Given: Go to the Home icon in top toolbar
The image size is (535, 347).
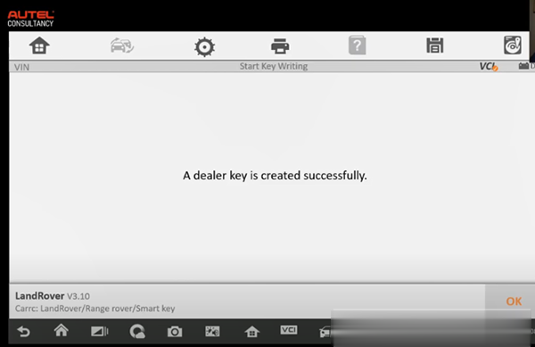Looking at the screenshot, I should (39, 45).
